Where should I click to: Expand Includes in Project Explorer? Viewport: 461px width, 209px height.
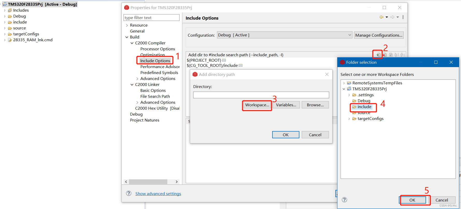coord(5,10)
